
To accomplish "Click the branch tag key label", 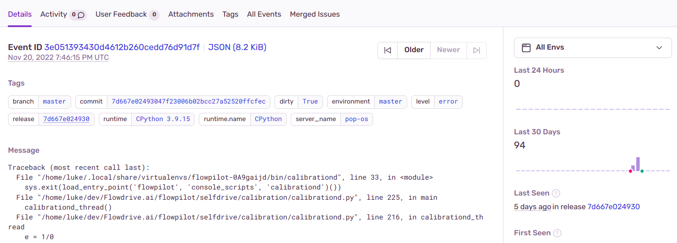I will tap(23, 101).
